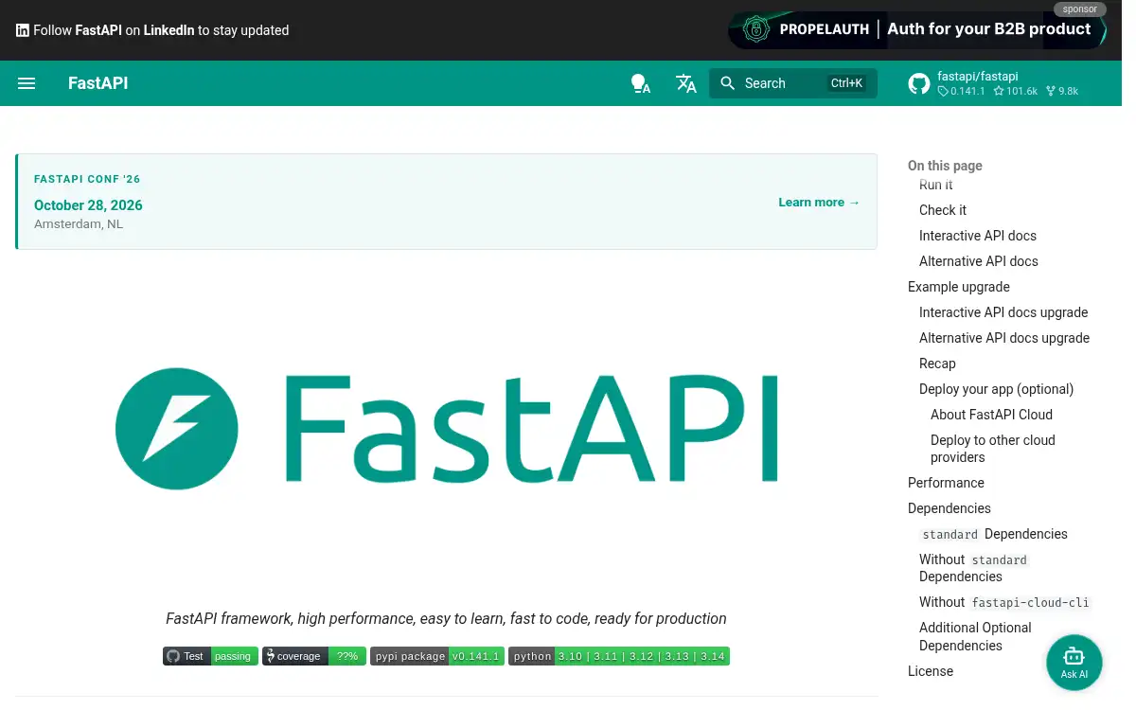1136x710 pixels.
Task: Jump to Additional Optional Dependencies
Action: click(975, 636)
